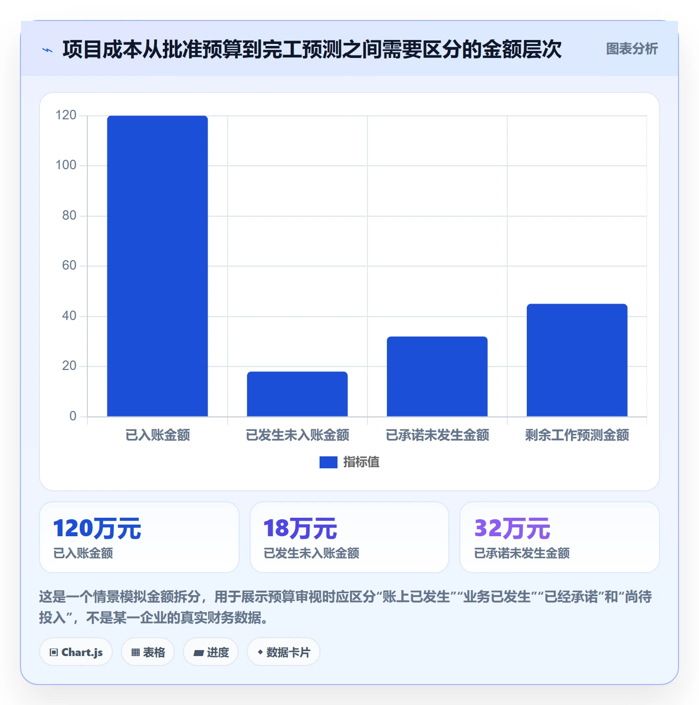
Task: Select the 已承诺未发生金额 axis label
Action: click(x=437, y=435)
